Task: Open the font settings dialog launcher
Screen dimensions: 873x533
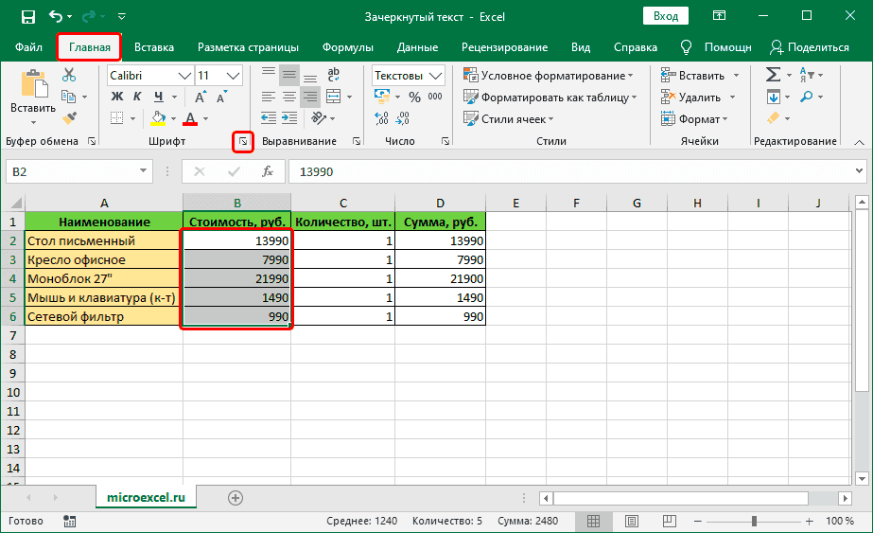Action: [243, 141]
